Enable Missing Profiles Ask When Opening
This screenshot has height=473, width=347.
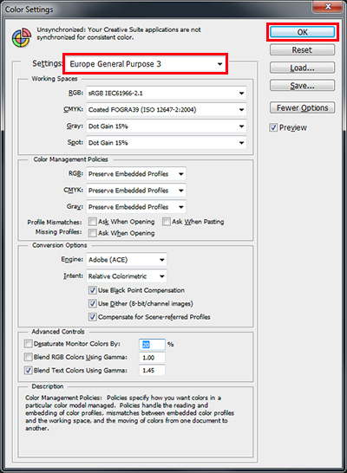[x=93, y=233]
